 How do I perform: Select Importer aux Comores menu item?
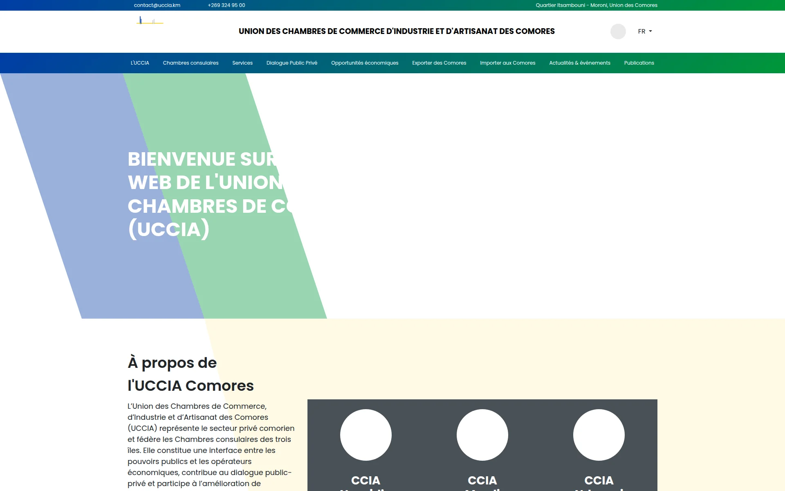[x=507, y=63]
